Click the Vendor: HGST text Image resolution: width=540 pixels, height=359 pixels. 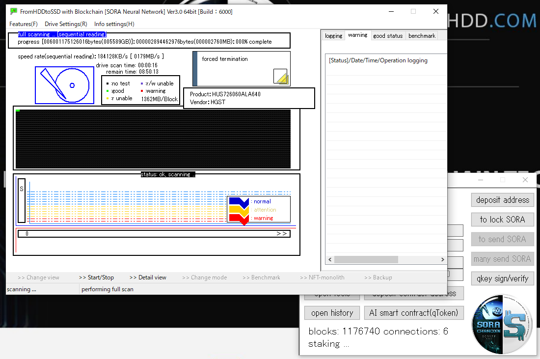pos(208,102)
